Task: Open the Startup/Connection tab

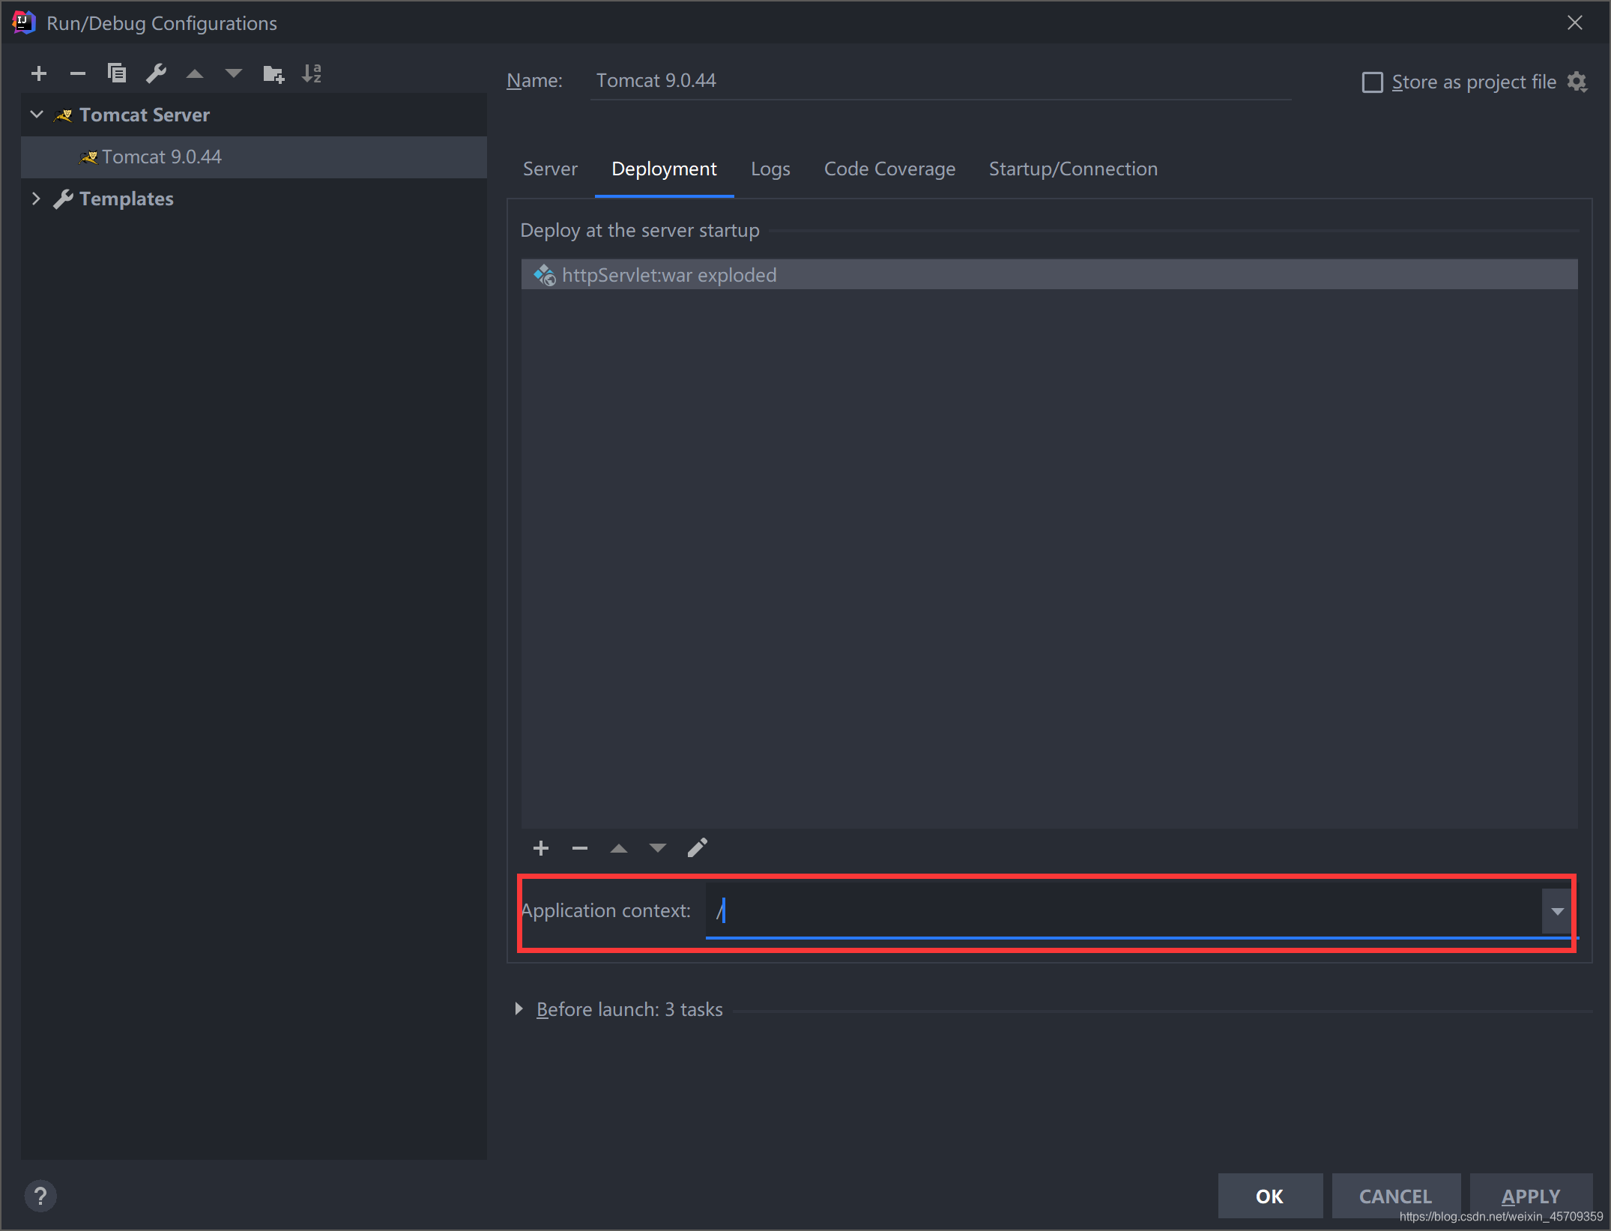Action: click(1073, 169)
